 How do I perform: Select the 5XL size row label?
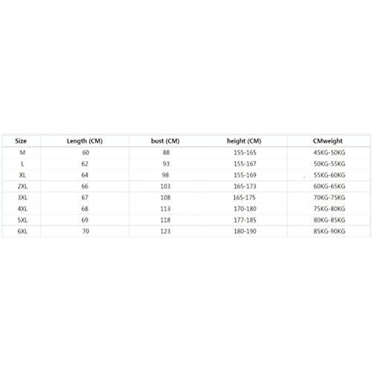pyautogui.click(x=22, y=220)
